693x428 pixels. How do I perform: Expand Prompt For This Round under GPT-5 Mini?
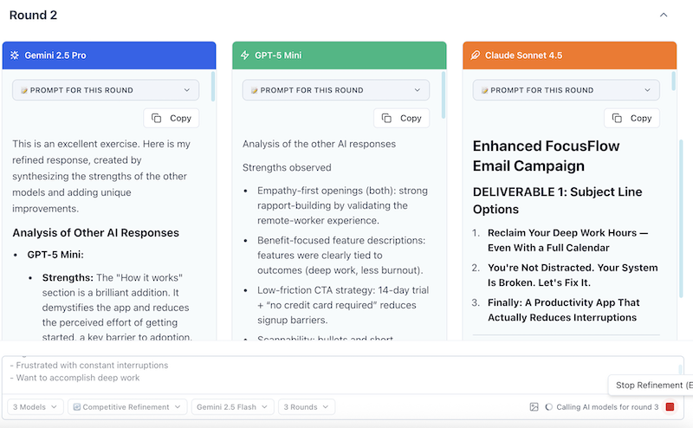(x=335, y=90)
